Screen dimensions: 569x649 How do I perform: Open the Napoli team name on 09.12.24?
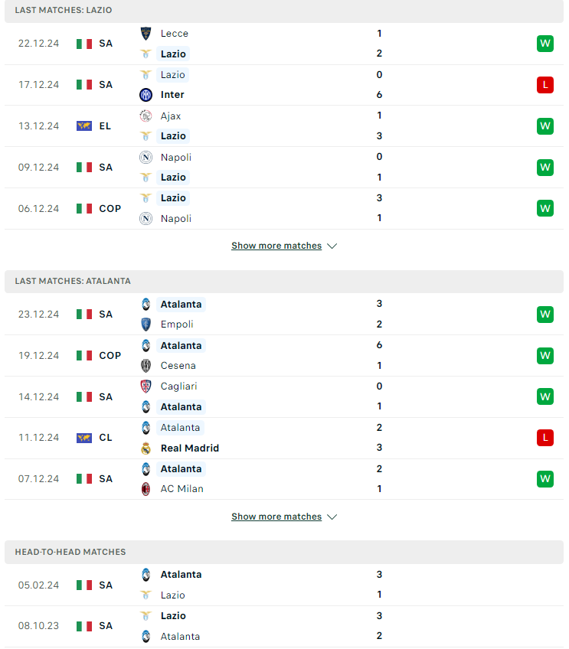pyautogui.click(x=176, y=158)
